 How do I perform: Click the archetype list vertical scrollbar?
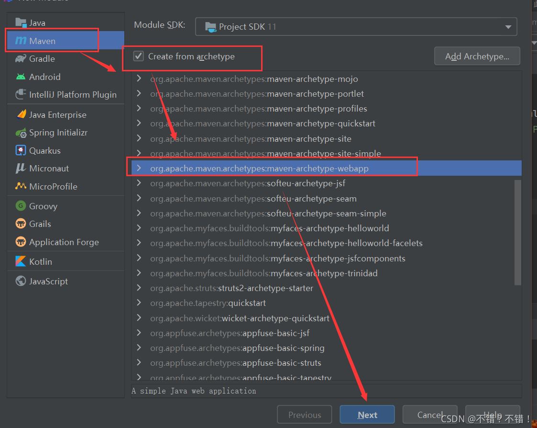tap(517, 233)
